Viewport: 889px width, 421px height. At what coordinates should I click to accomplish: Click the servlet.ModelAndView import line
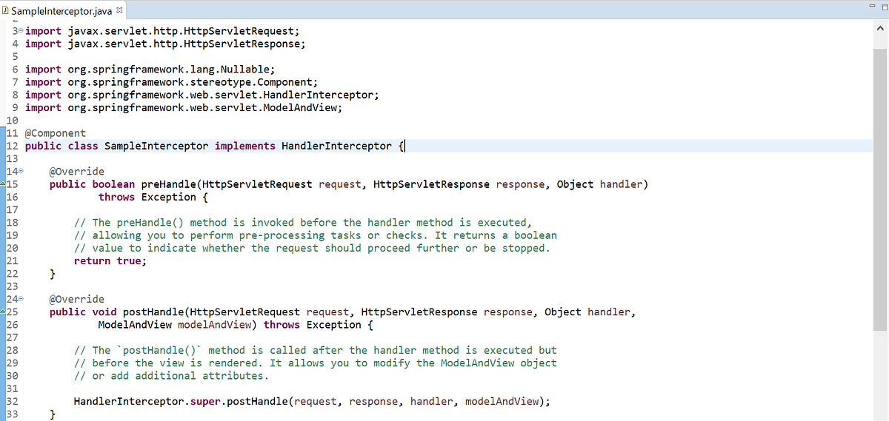point(184,107)
